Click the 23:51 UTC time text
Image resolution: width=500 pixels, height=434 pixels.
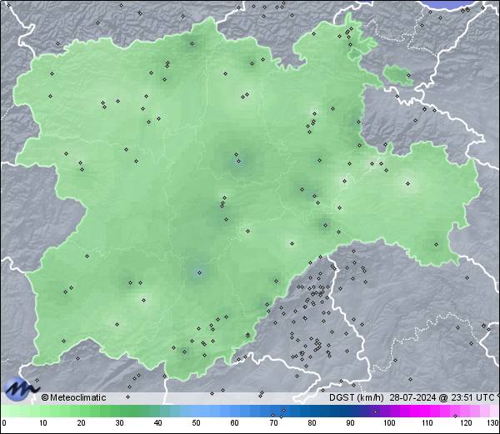472,397
